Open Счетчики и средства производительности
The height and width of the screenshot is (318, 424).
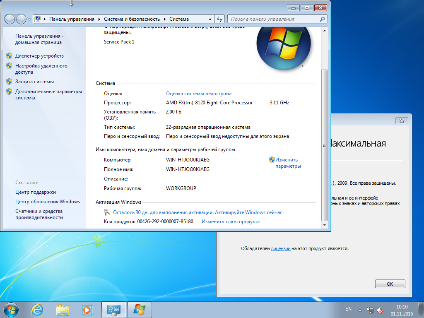click(39, 214)
